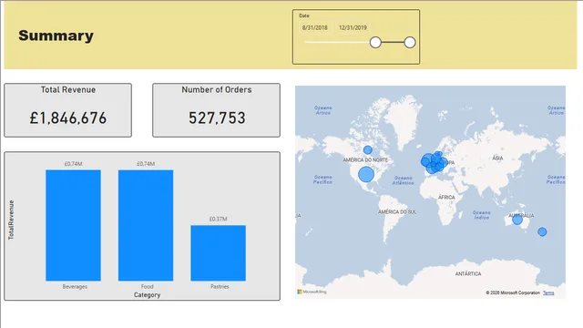The height and width of the screenshot is (328, 583).
Task: Click the left handle of date slider
Action: 375,43
